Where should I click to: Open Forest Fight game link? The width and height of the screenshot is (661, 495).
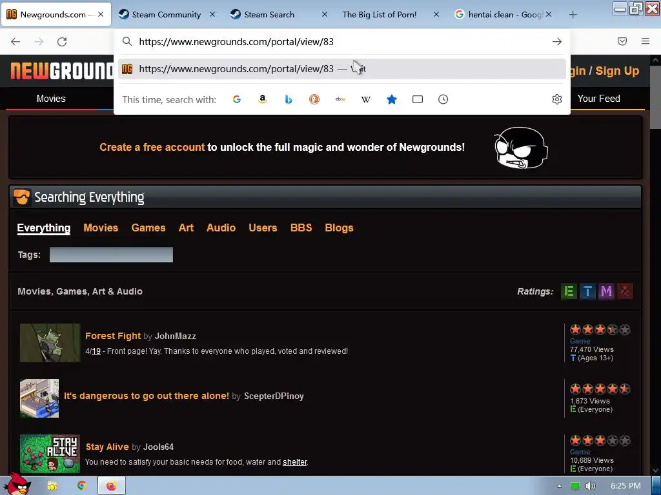[x=113, y=336]
